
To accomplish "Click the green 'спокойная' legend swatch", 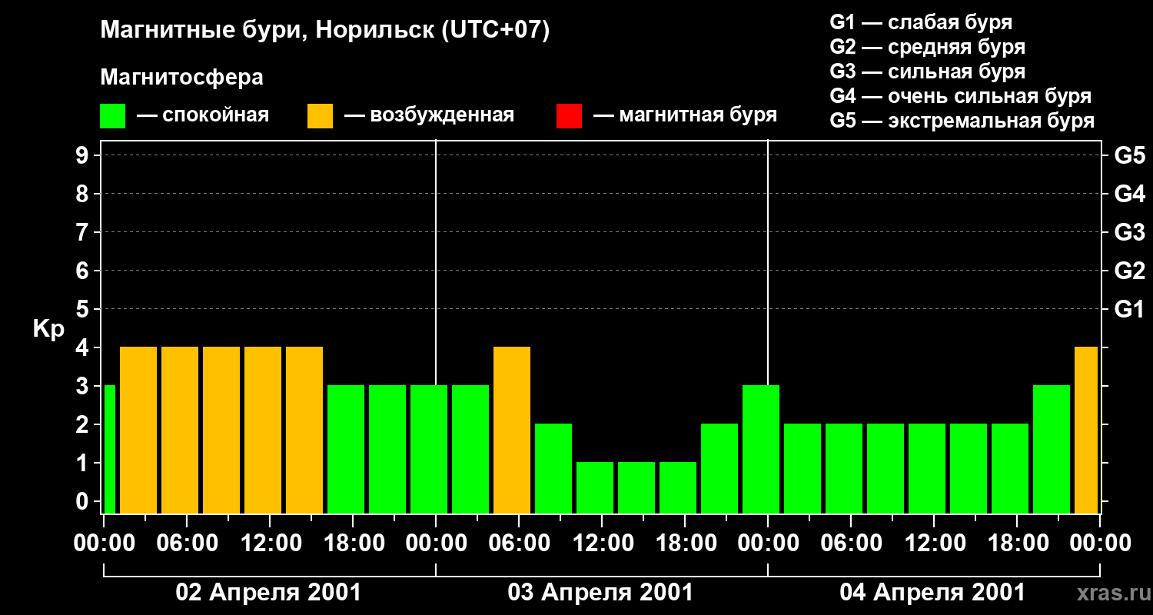I will point(113,116).
